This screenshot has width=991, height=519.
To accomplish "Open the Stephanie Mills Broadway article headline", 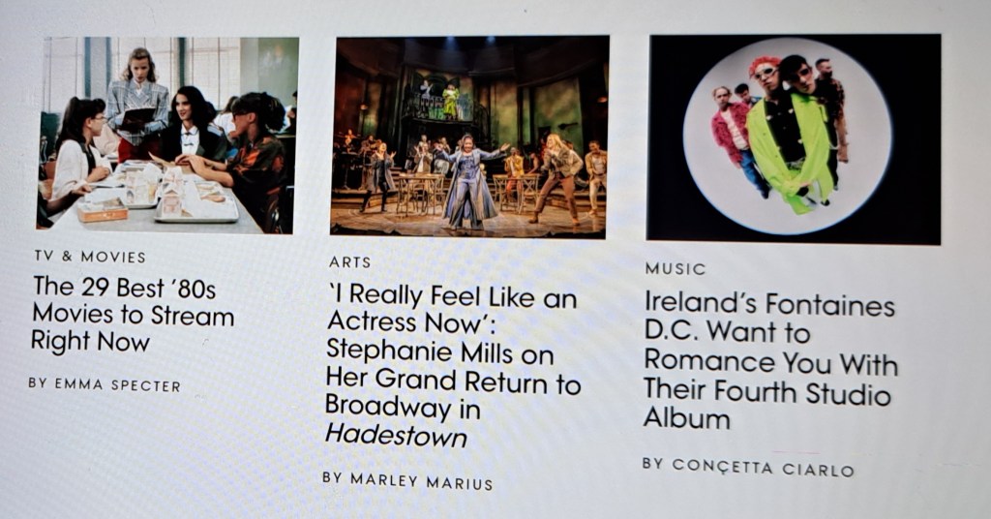I will point(453,366).
